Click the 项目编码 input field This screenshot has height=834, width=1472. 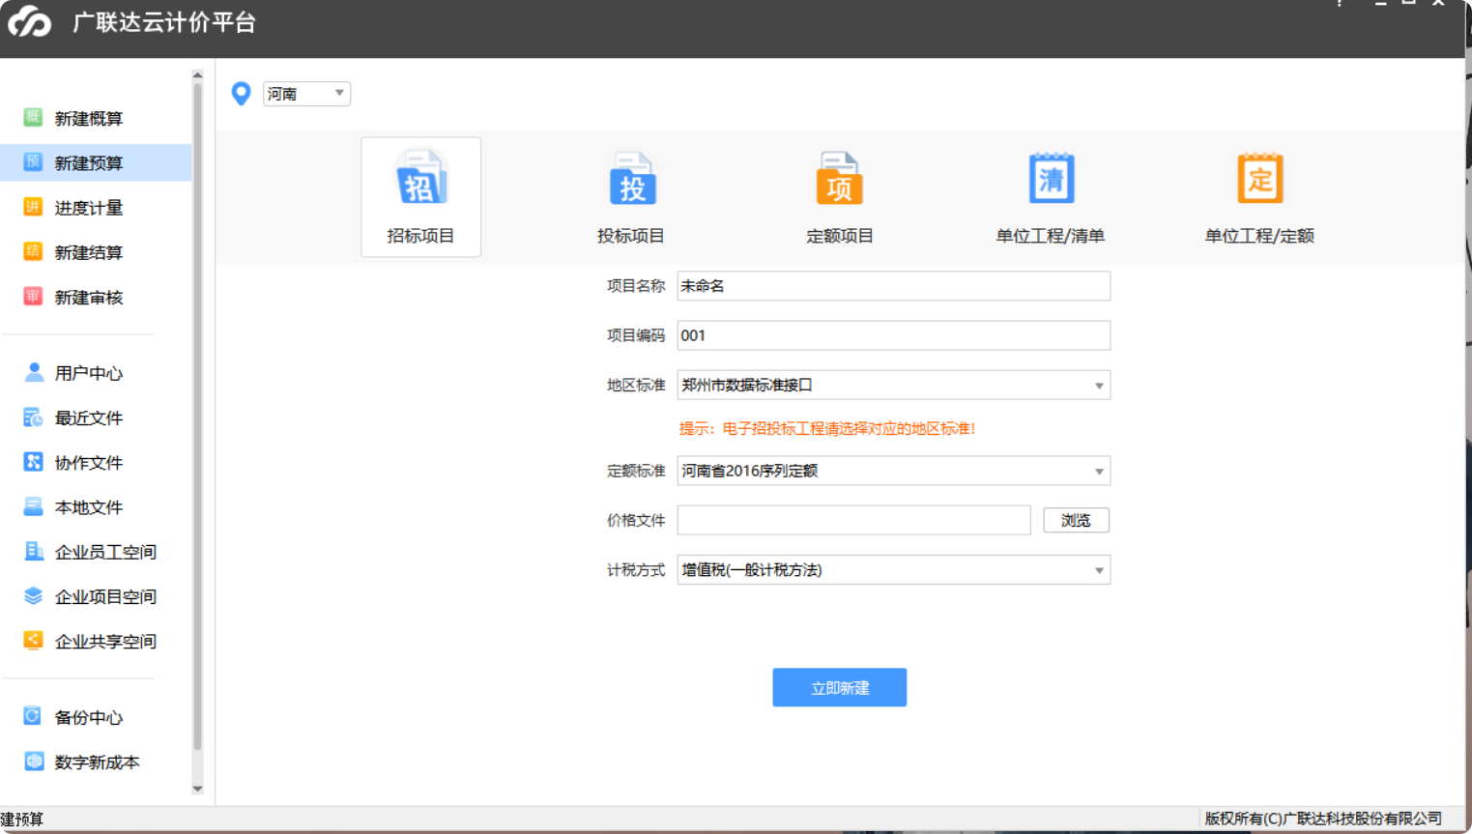[893, 335]
